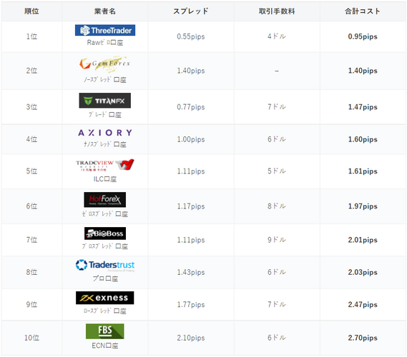Click the 6ドル commission for Traderstrust

[277, 272]
